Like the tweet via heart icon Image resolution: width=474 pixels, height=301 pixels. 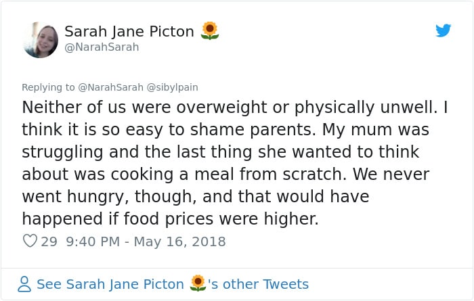30,241
